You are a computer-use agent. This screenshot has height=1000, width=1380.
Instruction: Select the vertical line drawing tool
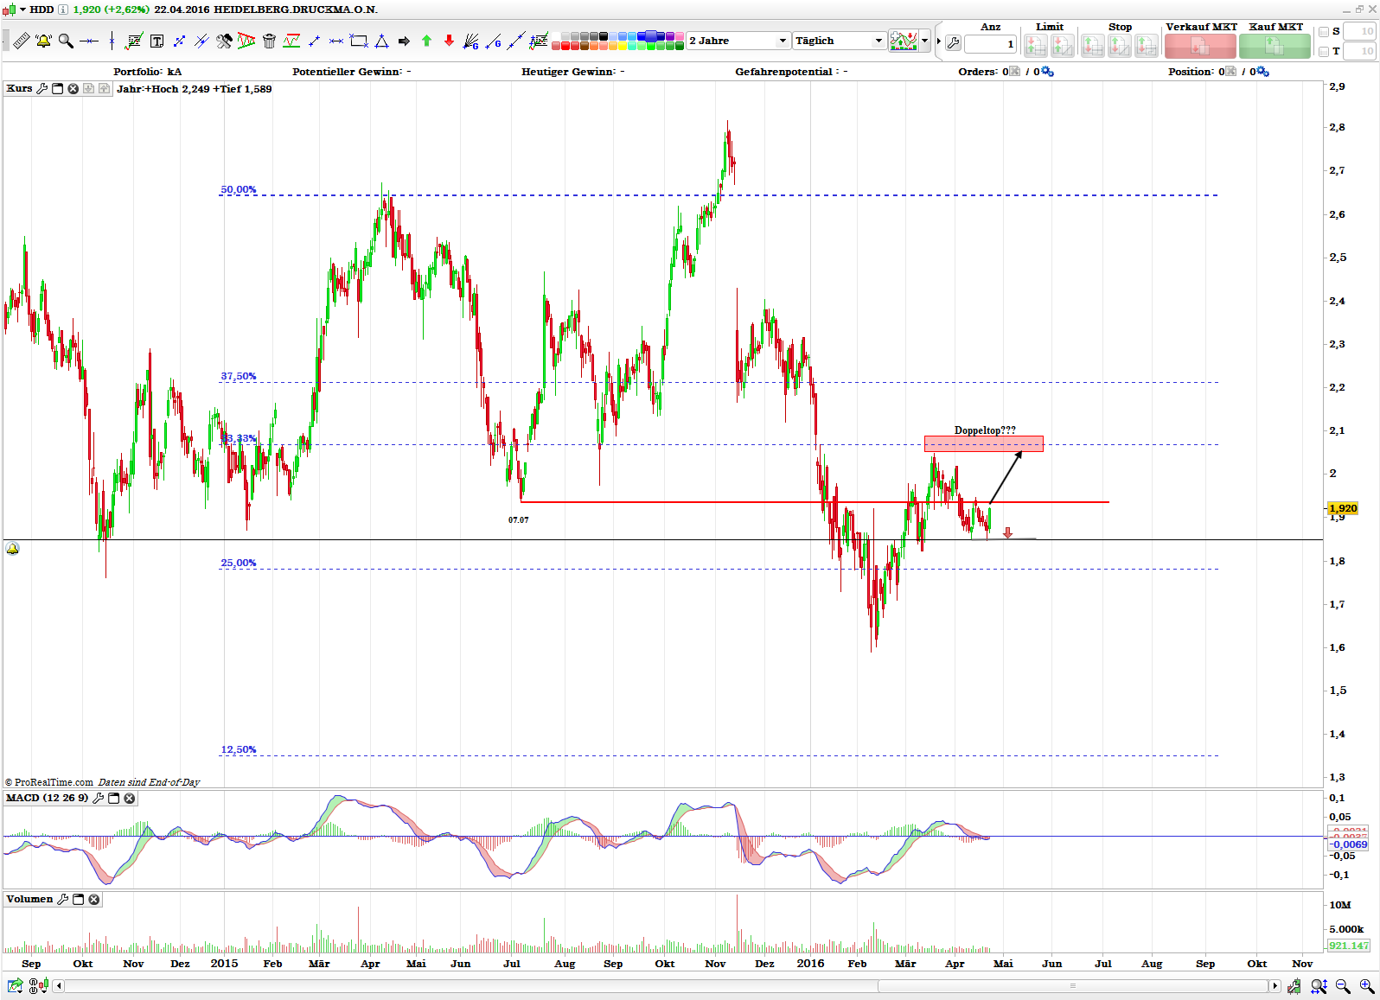pyautogui.click(x=112, y=41)
